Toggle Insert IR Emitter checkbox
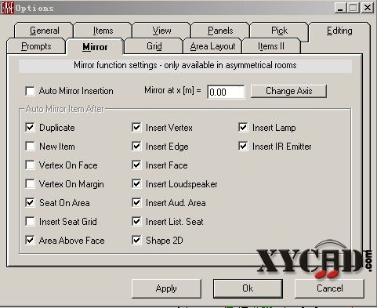The width and height of the screenshot is (377, 308). 243,147
